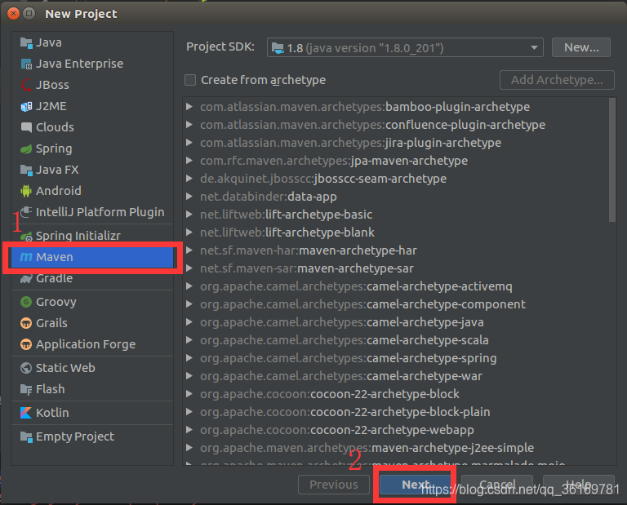
Task: Click the SDK folder icon in Project SDK field
Action: pyautogui.click(x=278, y=48)
